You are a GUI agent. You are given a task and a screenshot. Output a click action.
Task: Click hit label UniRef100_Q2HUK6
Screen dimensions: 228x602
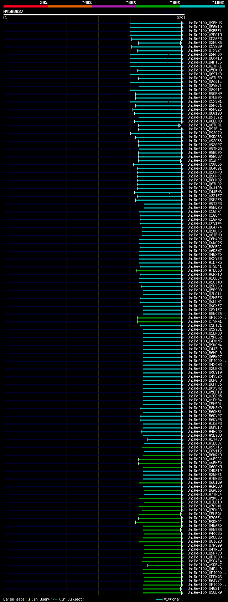[x=204, y=42]
